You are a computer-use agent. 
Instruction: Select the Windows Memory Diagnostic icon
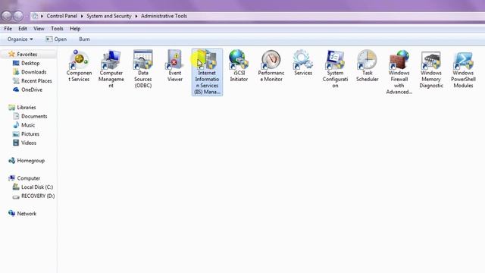[x=431, y=60]
